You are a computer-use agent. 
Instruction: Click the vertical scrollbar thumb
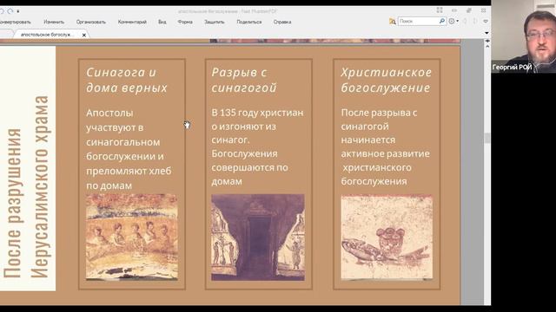point(487,138)
